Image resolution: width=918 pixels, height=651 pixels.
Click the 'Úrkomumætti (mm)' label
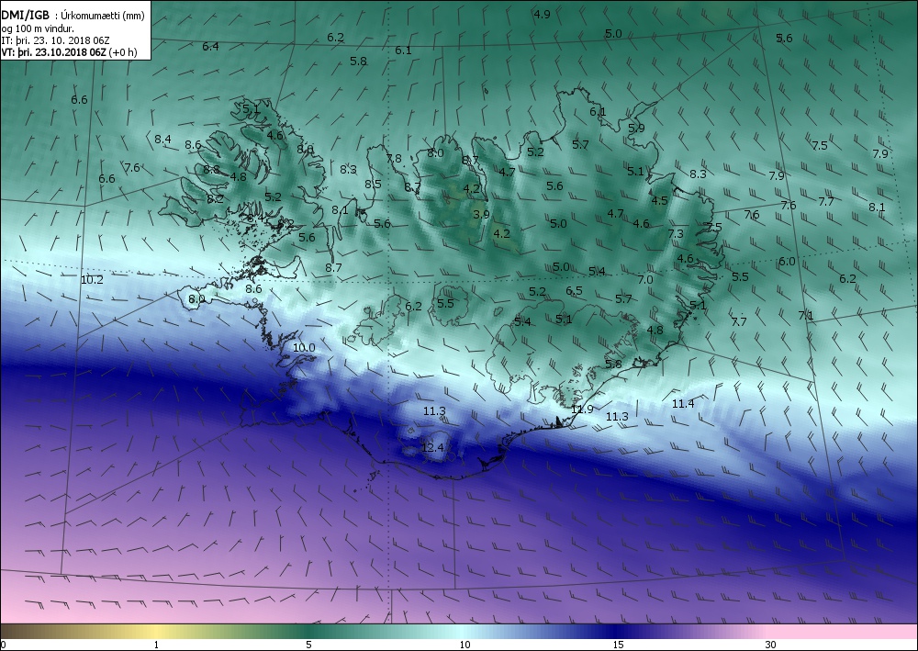[x=102, y=16]
